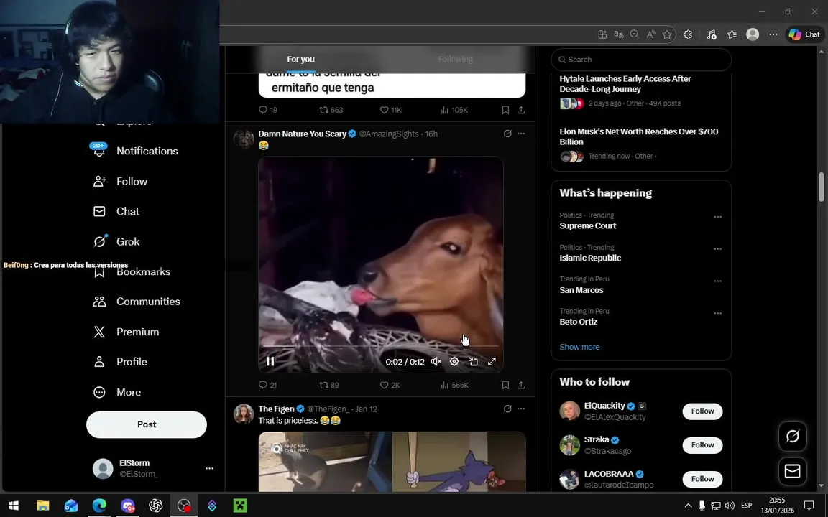Viewport: 828px width, 517px height.
Task: Open Damn Nature You Scary profile avatar
Action: click(x=244, y=139)
